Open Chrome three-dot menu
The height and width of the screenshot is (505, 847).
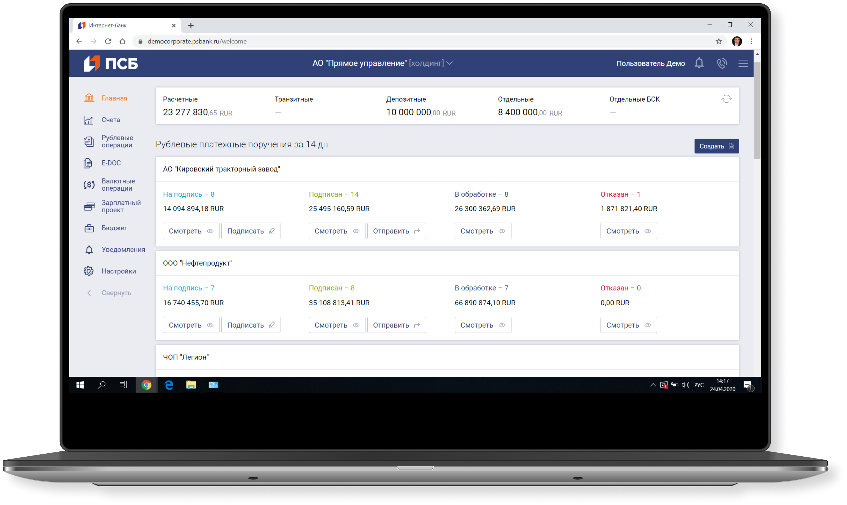click(751, 41)
